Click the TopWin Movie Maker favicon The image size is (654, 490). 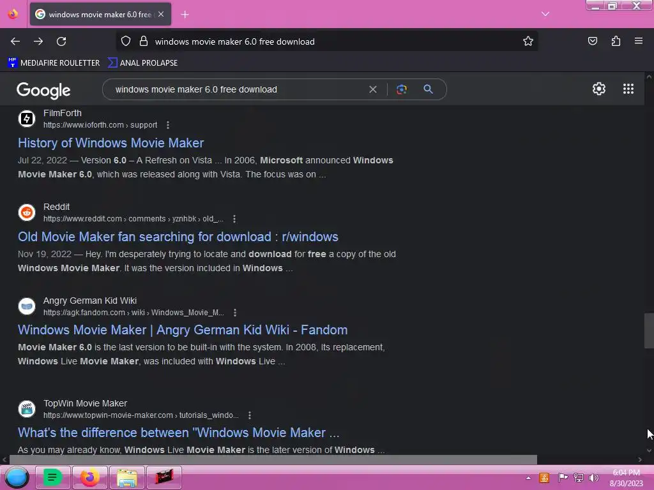pos(27,409)
